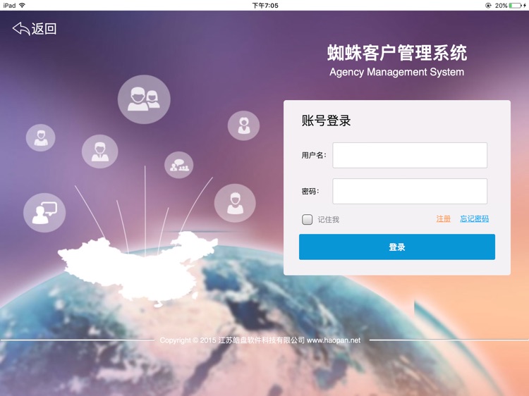Tap the 返回 back arrow icon
Image resolution: width=529 pixels, height=396 pixels.
[x=21, y=29]
